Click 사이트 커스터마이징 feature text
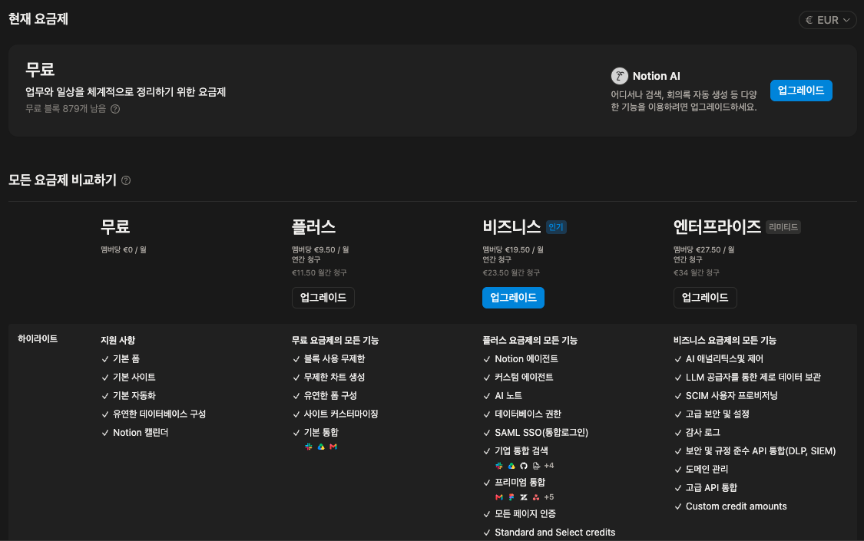This screenshot has width=864, height=541. pos(341,414)
